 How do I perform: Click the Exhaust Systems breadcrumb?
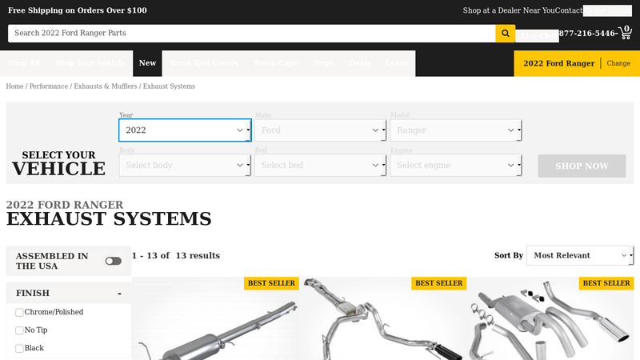(169, 86)
